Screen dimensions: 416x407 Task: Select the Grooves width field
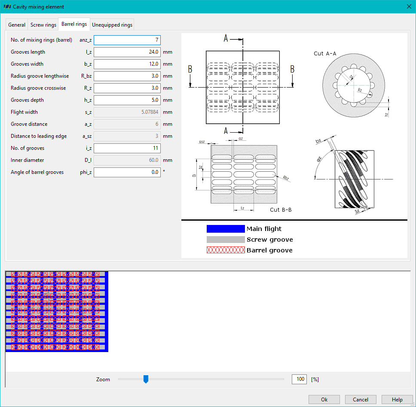pos(127,64)
